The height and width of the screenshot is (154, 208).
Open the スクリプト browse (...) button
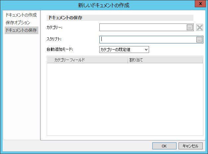(199, 40)
